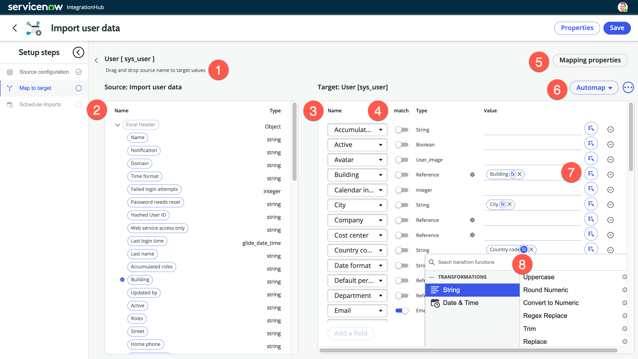Open the Properties button
The image size is (638, 359).
[x=577, y=28]
